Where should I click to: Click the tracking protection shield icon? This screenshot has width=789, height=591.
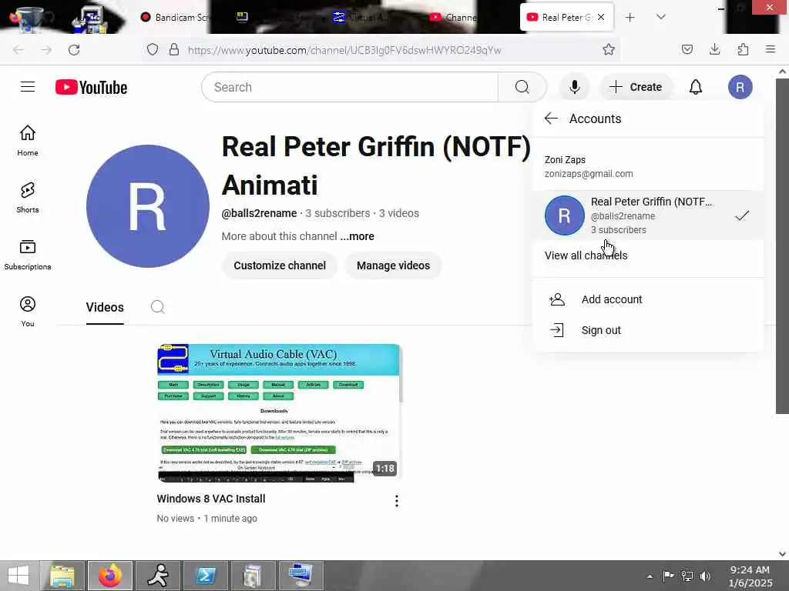[153, 50]
